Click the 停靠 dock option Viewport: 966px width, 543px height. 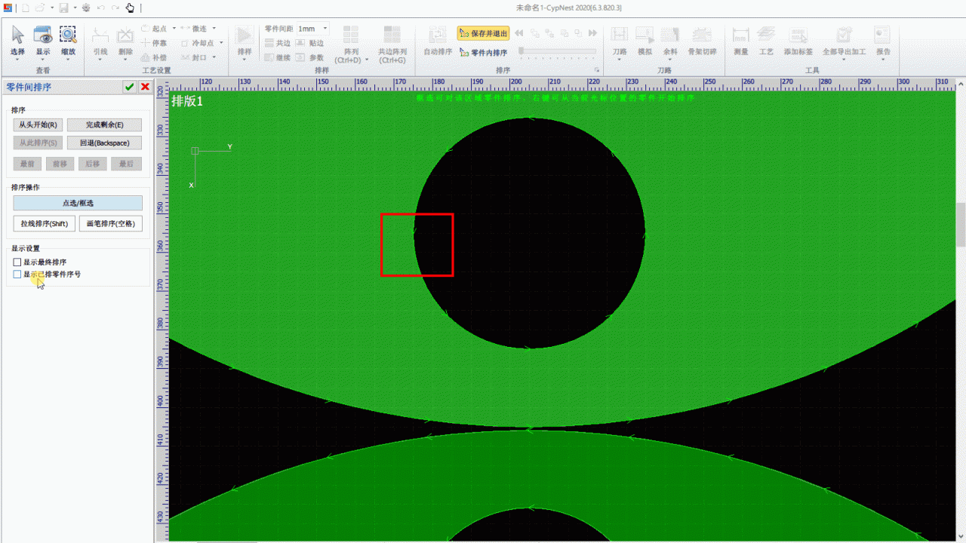[x=154, y=43]
